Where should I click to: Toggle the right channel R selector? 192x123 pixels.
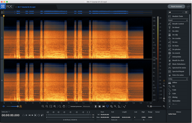coord(2,80)
